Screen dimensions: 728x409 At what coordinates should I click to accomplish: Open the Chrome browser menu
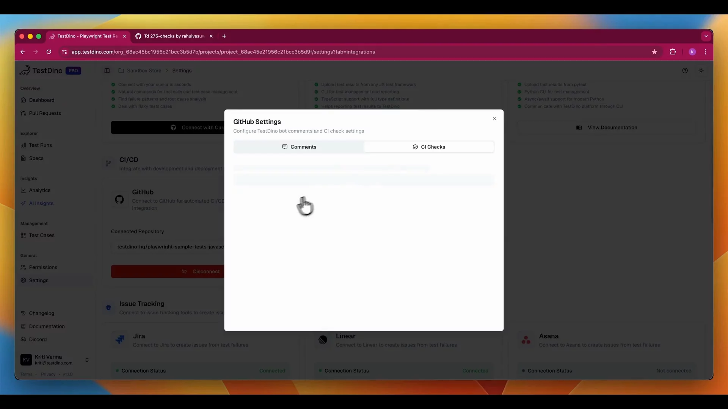706,52
